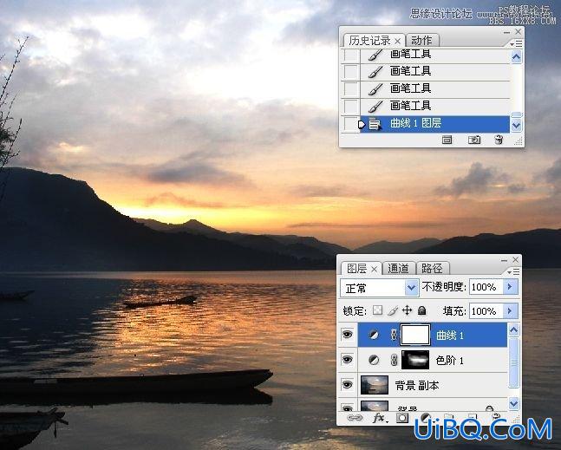Select the white mask thumbnail of 曲线 1

point(415,335)
